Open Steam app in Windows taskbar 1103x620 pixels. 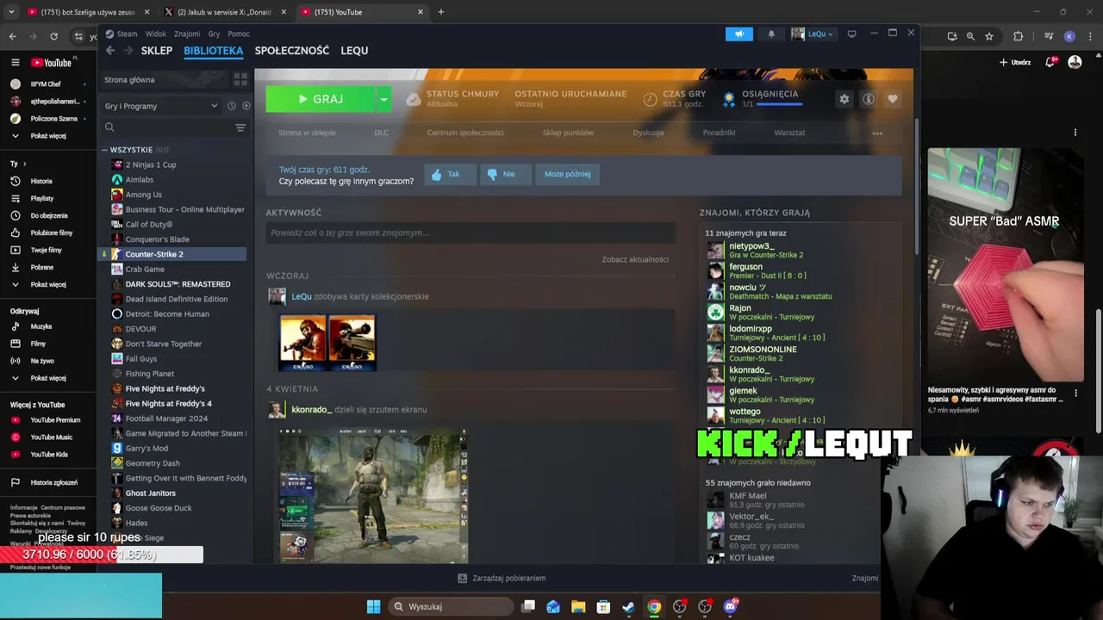coord(629,607)
